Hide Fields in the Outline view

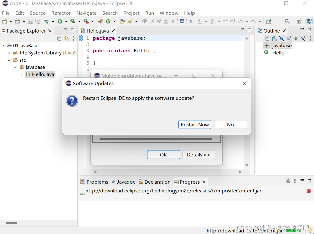click(281, 38)
